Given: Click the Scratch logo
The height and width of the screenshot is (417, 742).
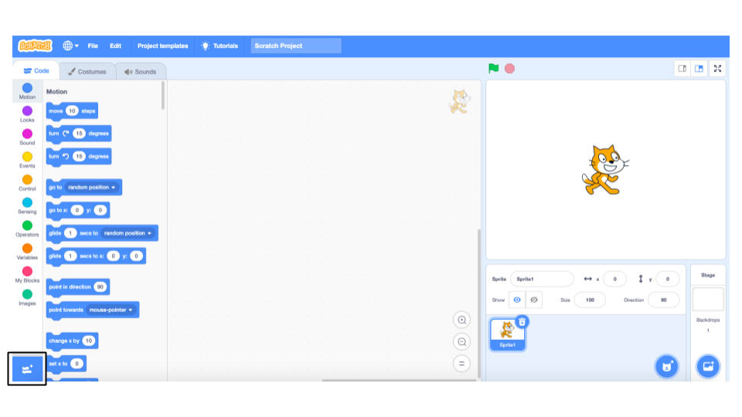Looking at the screenshot, I should [35, 46].
